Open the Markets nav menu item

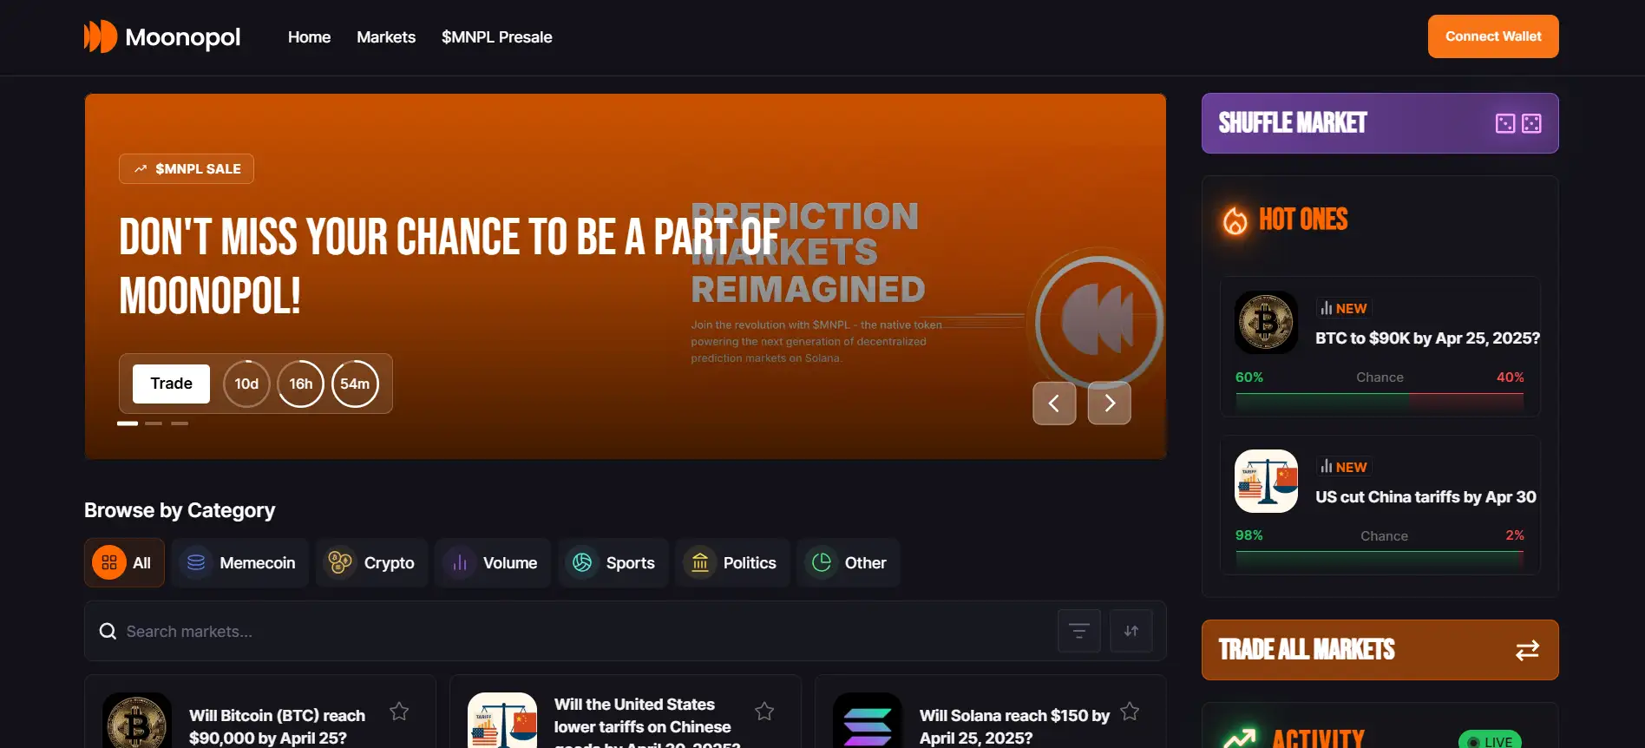coord(386,37)
